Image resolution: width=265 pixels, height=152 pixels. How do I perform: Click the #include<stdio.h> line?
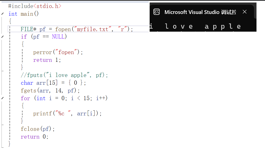(35, 6)
